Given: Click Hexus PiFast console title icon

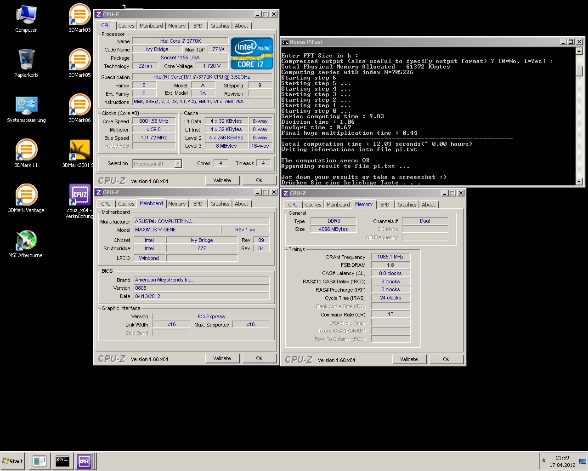Looking at the screenshot, I should 285,42.
